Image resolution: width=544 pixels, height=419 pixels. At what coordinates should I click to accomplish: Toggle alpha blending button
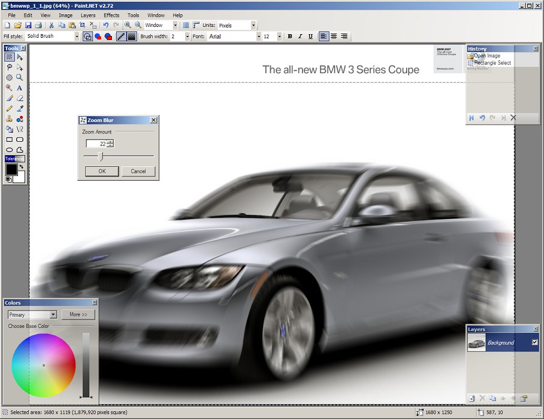132,37
